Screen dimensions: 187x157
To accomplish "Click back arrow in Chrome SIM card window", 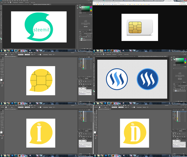I will [94, 3].
